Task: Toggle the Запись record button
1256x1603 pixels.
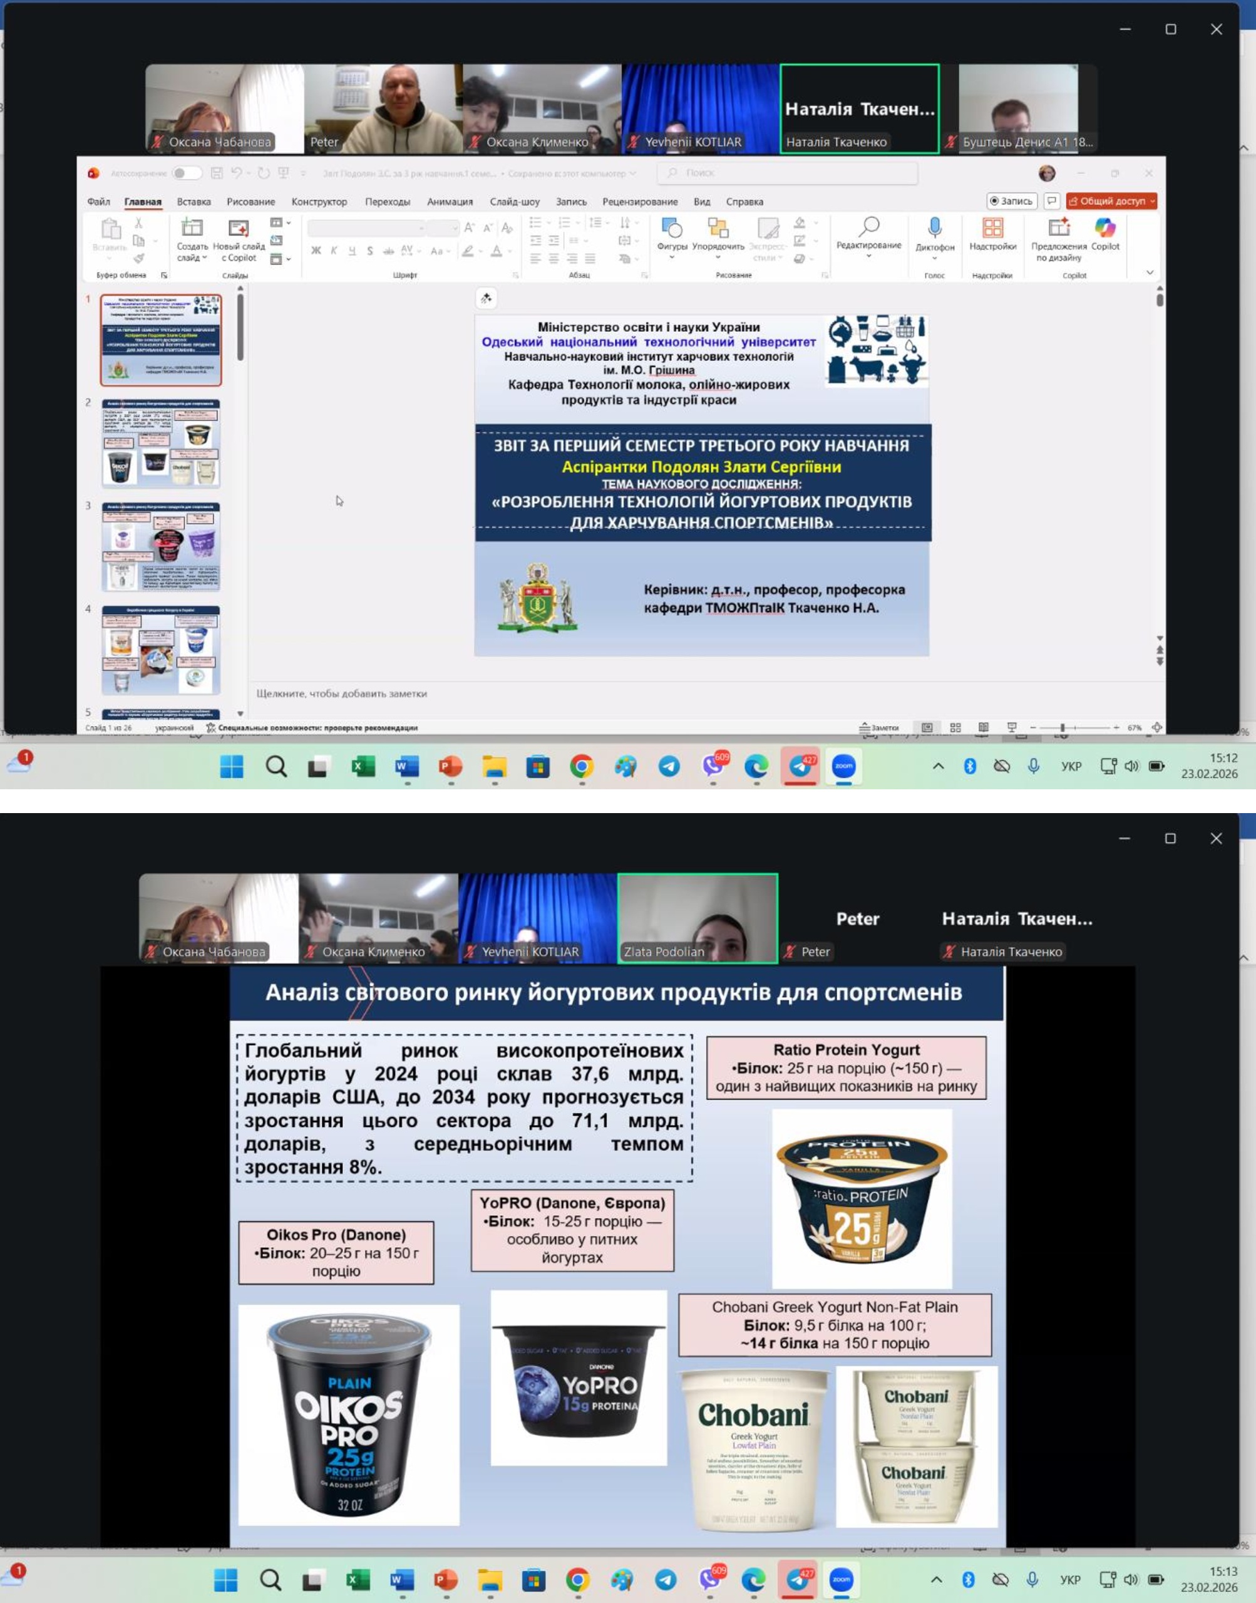Action: coord(1011,201)
